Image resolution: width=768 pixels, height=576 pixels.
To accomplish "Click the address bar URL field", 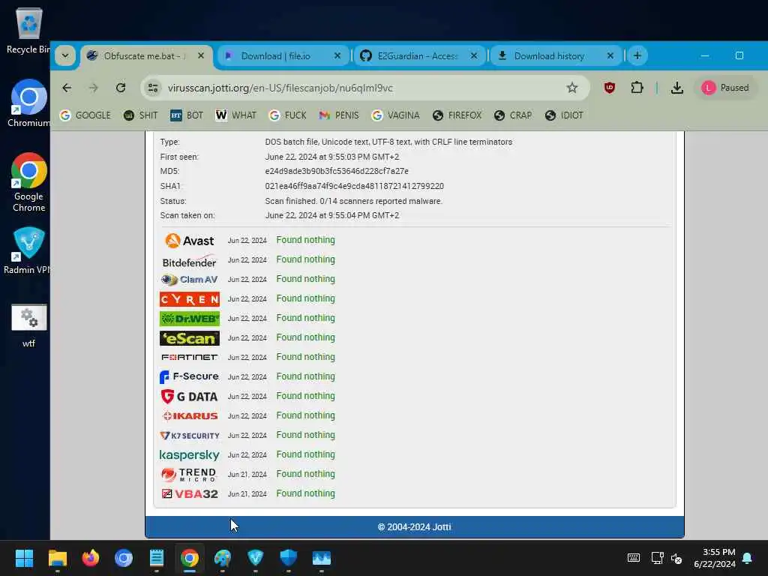I will point(364,88).
